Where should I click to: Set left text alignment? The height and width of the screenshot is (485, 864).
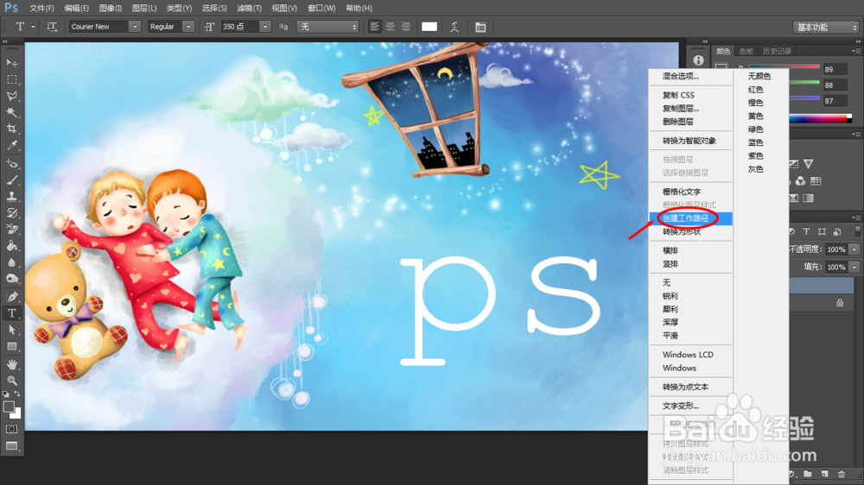click(x=375, y=27)
